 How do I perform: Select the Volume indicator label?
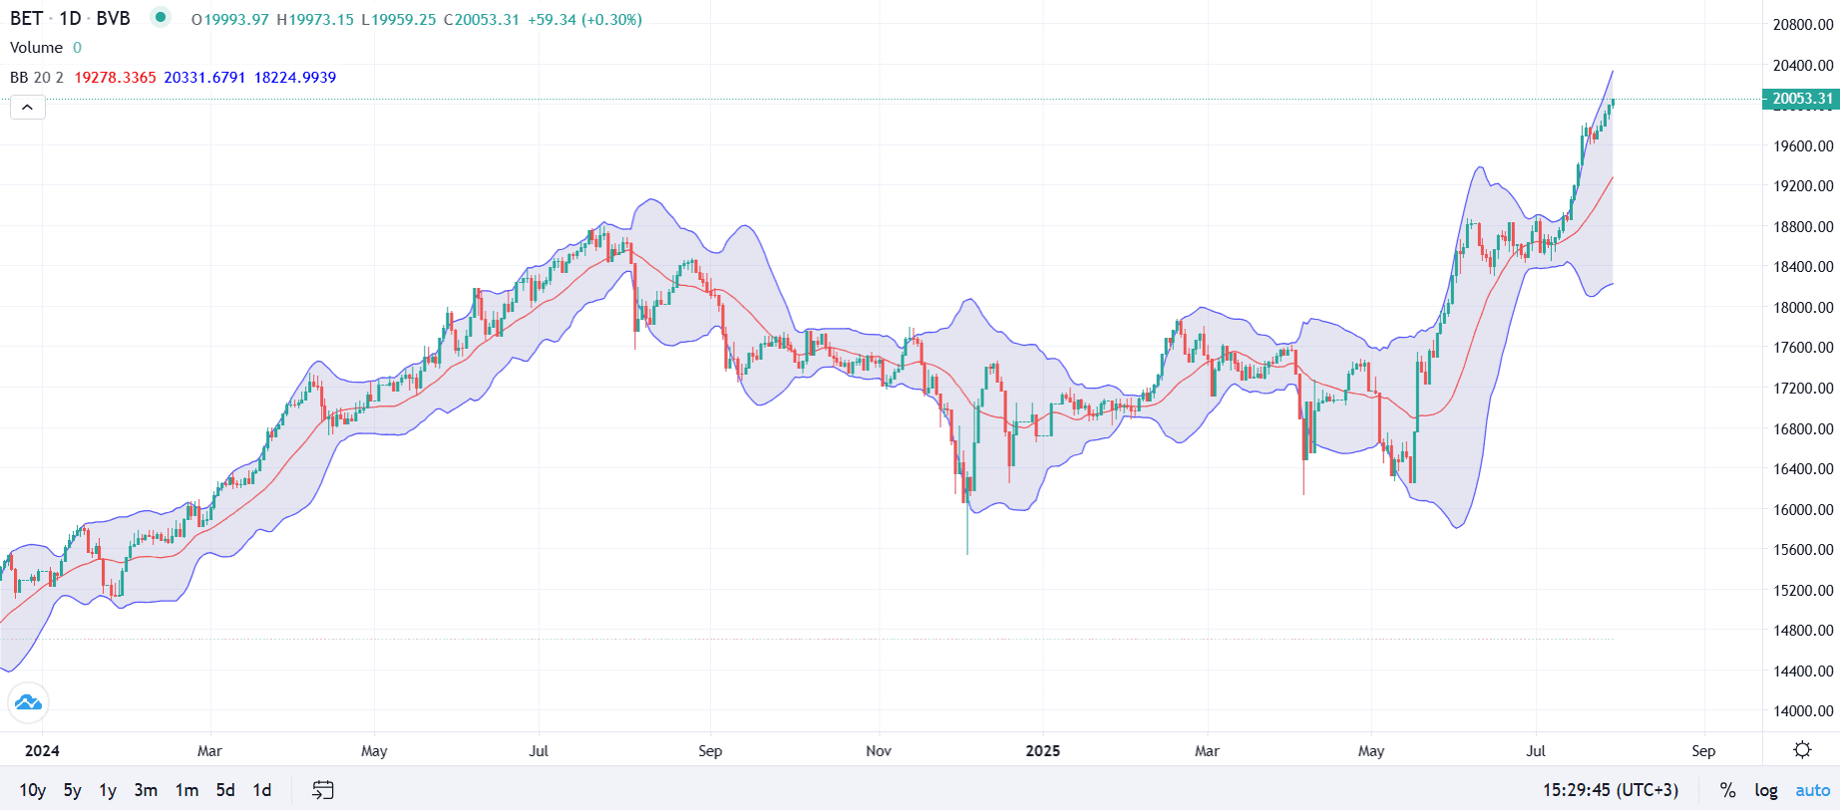pyautogui.click(x=37, y=48)
